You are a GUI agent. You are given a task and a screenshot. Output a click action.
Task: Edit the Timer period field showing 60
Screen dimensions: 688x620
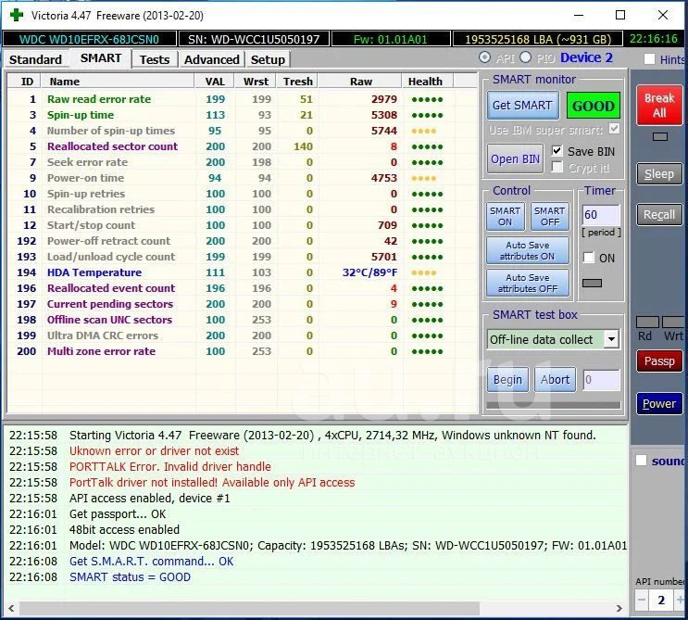(x=601, y=215)
